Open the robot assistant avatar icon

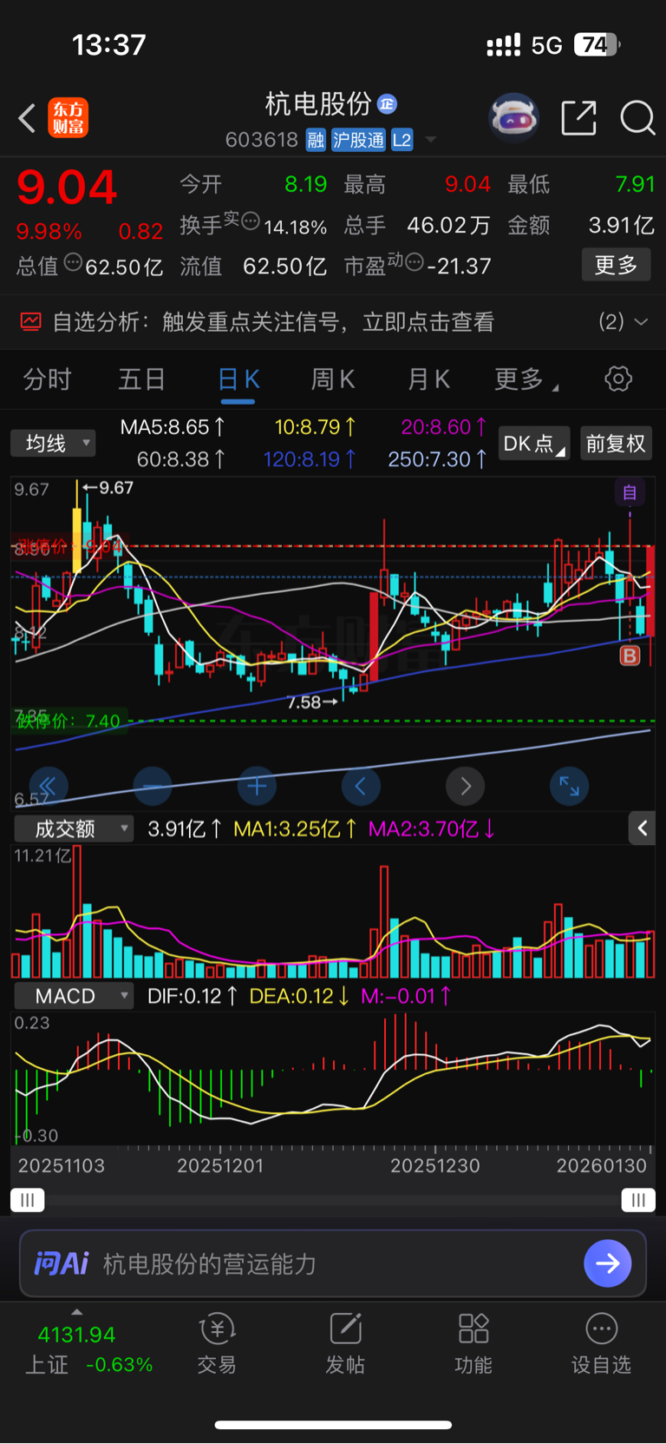[x=513, y=117]
